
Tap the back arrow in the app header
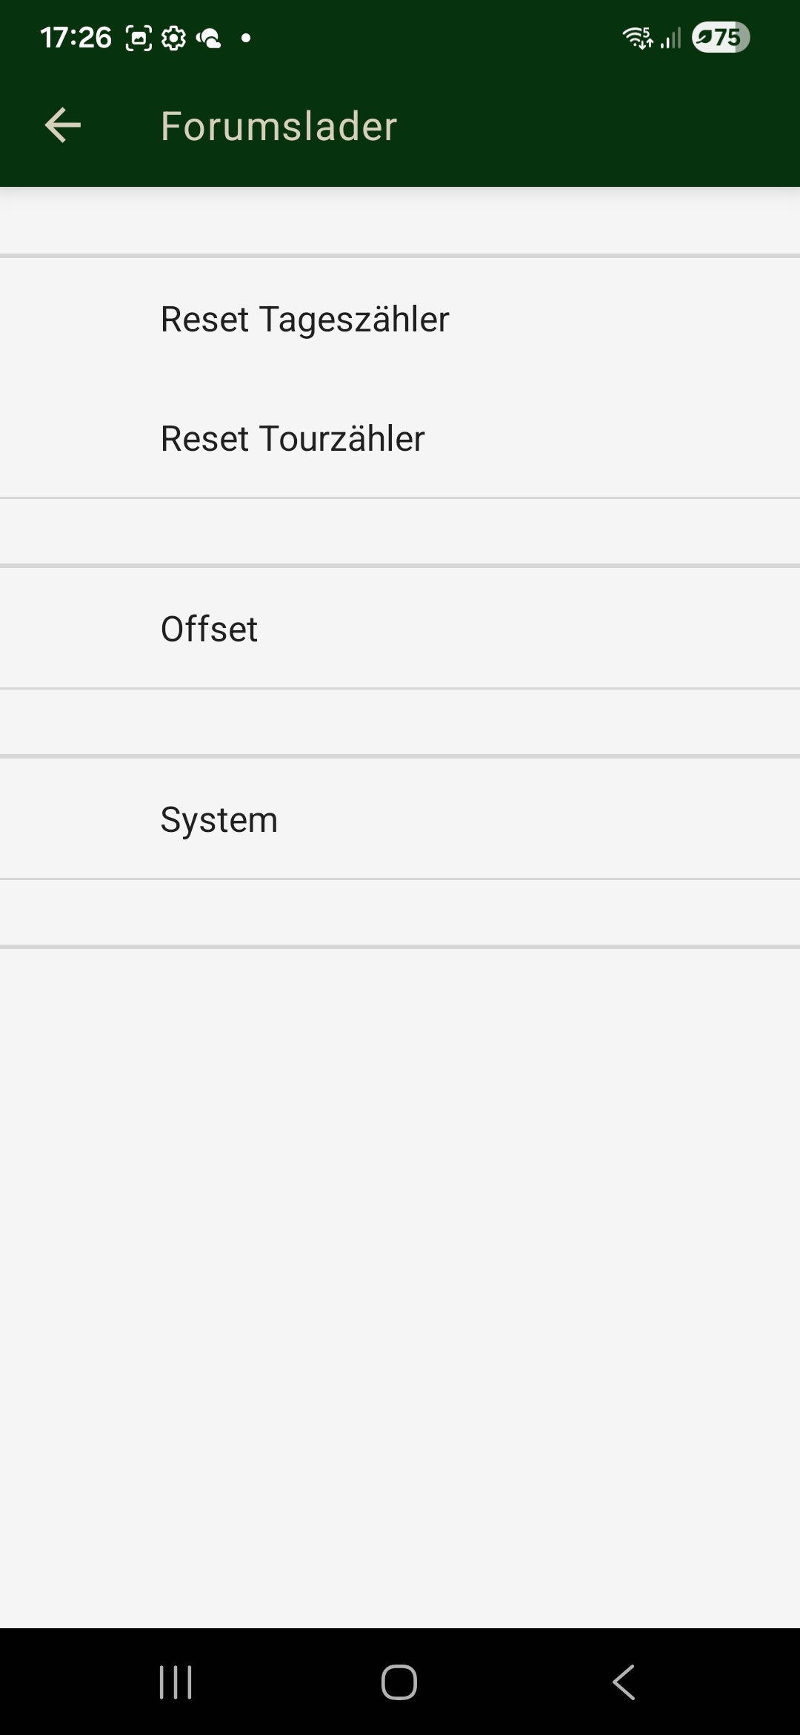click(62, 125)
